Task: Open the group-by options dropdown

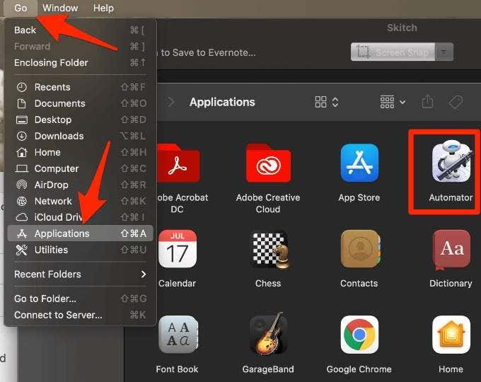Action: [393, 102]
